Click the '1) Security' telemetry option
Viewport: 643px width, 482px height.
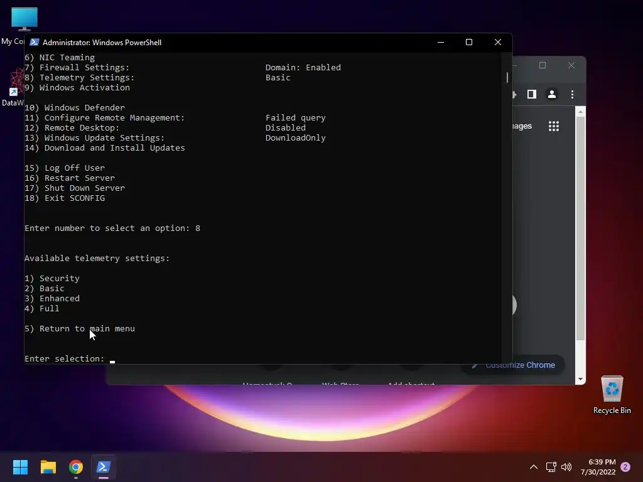pos(52,278)
